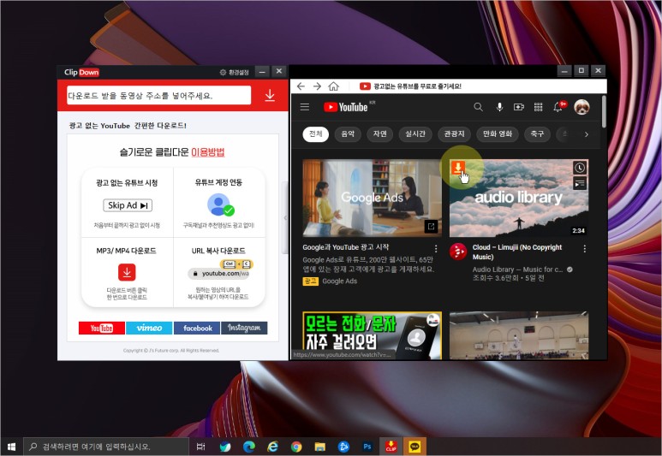Open the account avatar menu

581,107
